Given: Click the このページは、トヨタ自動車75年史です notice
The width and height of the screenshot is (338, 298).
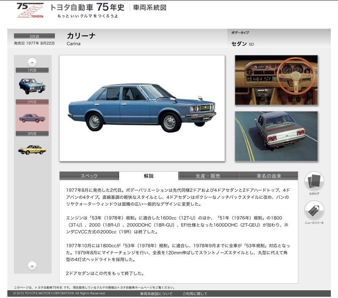Looking at the screenshot, I should (x=94, y=287).
